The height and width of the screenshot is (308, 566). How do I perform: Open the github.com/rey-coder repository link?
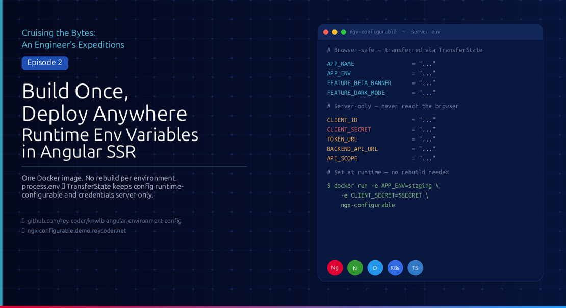(105, 221)
